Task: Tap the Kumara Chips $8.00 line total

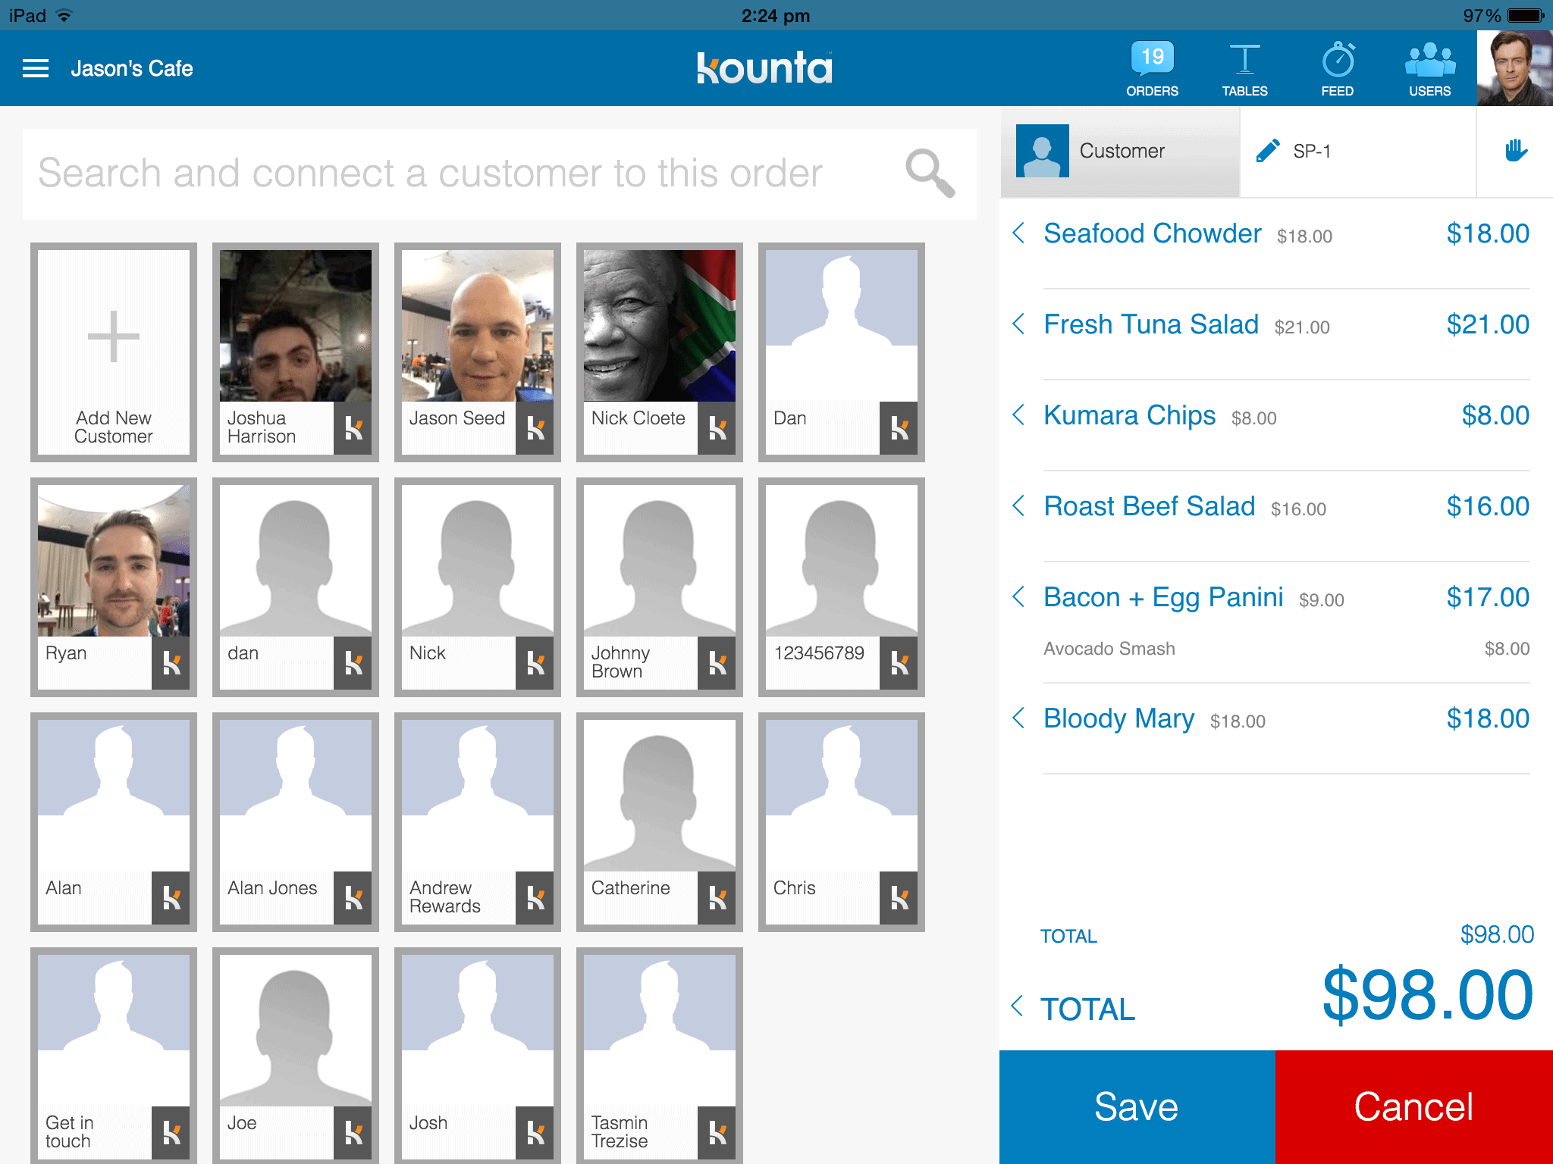Action: 1495,415
